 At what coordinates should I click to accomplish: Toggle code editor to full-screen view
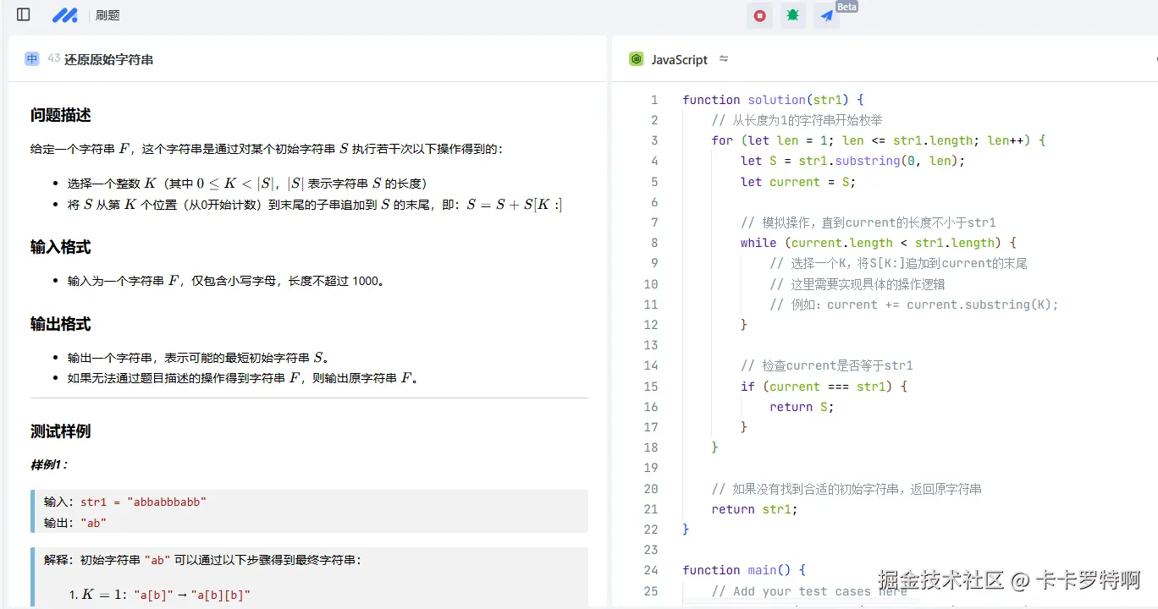pos(1155,59)
